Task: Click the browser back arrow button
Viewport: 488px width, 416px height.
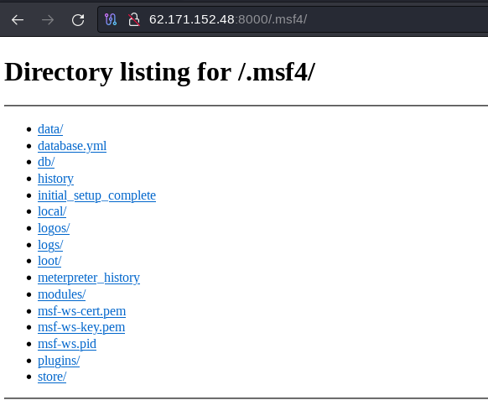Action: (18, 20)
